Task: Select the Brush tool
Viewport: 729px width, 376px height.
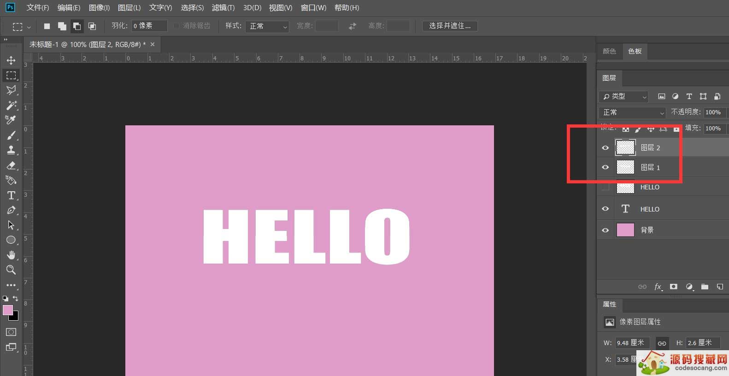Action: click(x=11, y=135)
